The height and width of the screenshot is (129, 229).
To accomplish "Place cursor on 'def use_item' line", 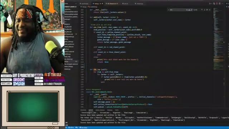I will (113, 27).
